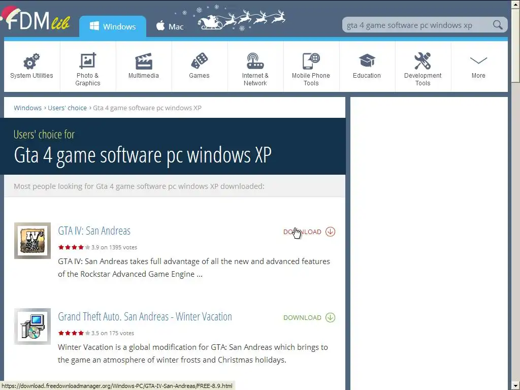
Task: Click the vertical scrollbar up arrow
Action: click(x=516, y=4)
